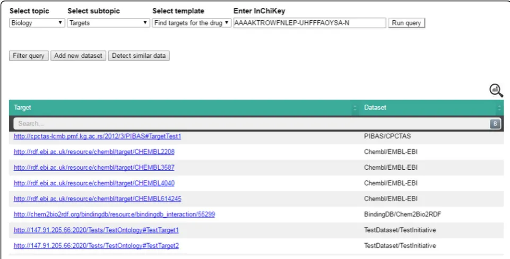Click the Detect similar data button

(x=139, y=56)
